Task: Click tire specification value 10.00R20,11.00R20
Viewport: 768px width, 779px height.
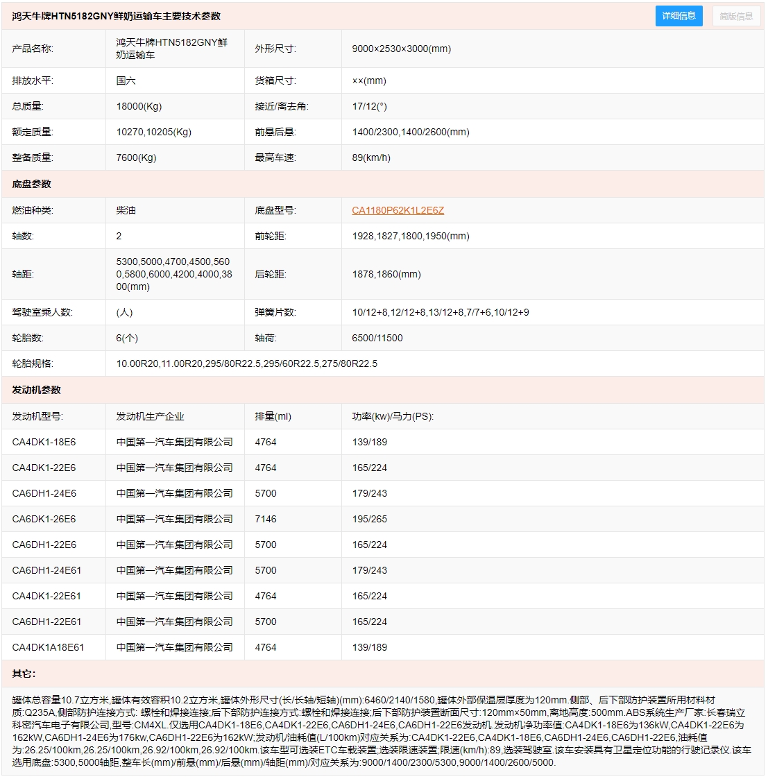Action: click(x=246, y=363)
